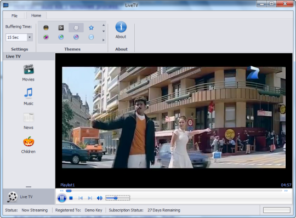Click the playback seek bar

point(174,191)
